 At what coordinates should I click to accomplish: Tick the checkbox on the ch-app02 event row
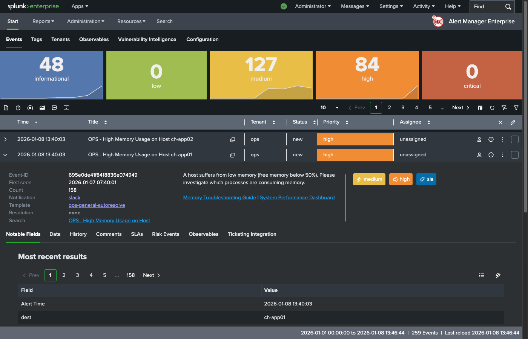[514, 139]
